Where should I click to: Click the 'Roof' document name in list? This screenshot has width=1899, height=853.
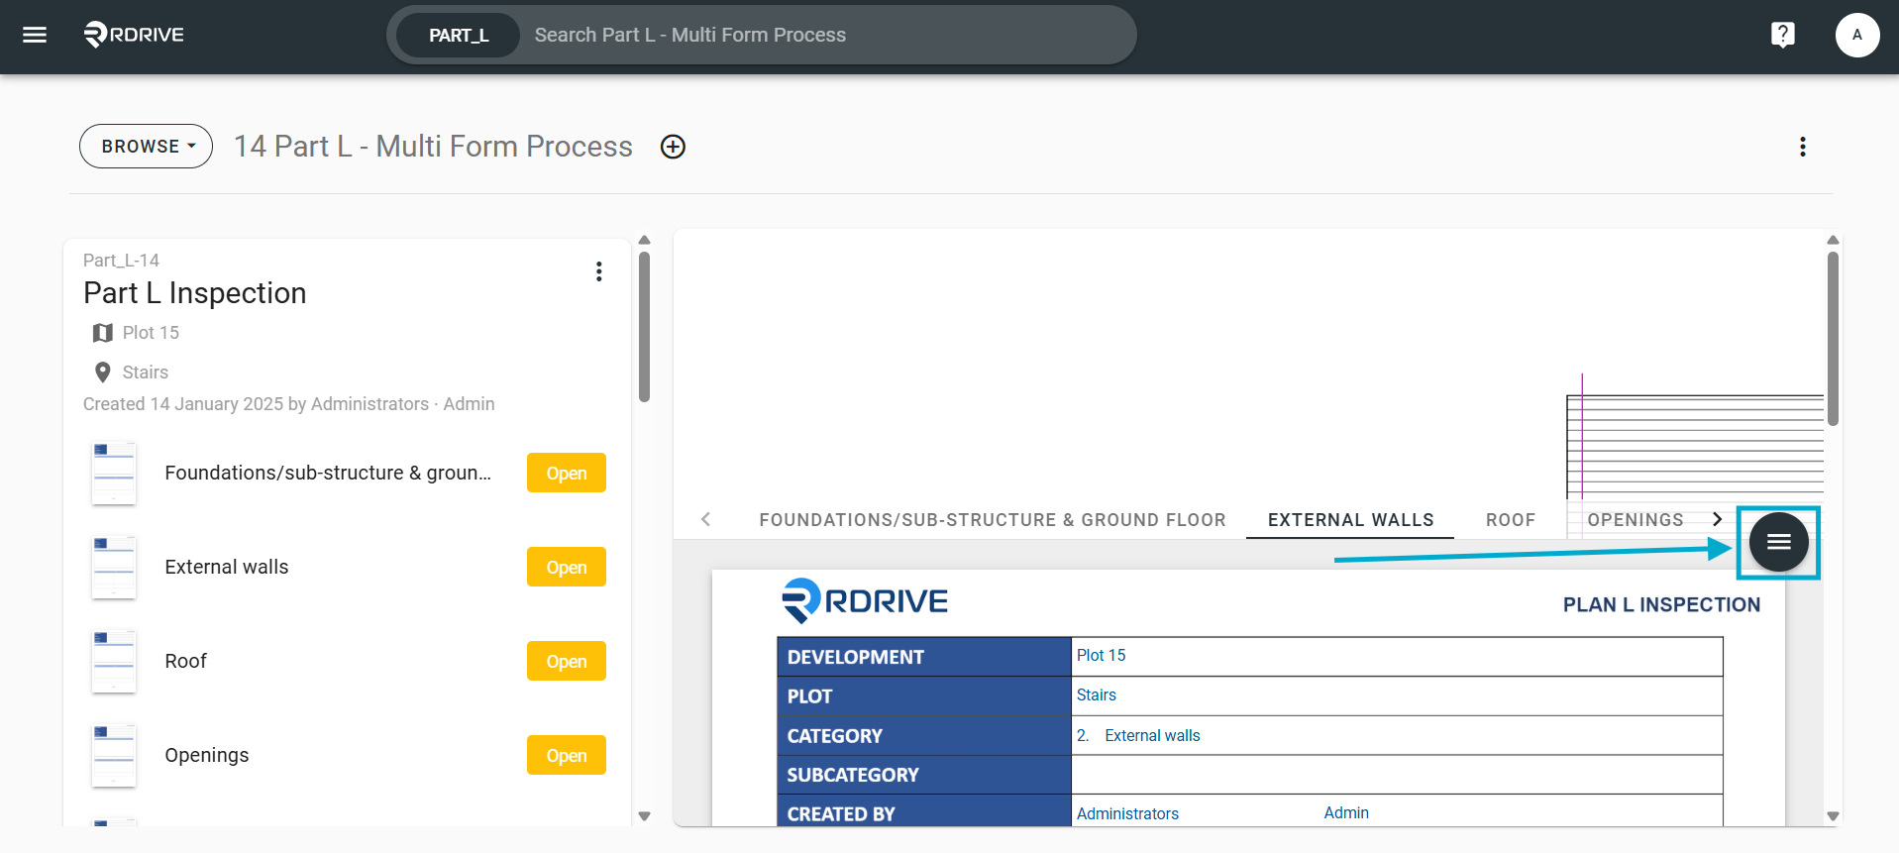[186, 662]
